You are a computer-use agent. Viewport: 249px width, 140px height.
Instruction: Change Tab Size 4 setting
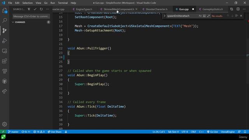tap(173, 132)
